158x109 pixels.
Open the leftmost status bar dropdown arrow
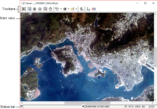pyautogui.click(x=21, y=106)
